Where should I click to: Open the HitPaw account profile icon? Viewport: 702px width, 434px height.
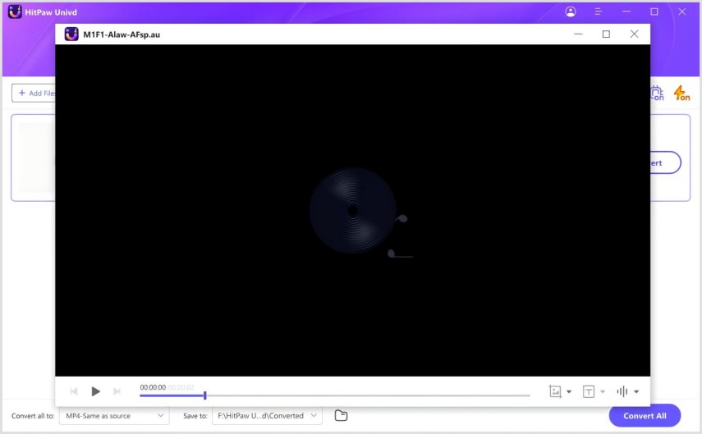571,11
